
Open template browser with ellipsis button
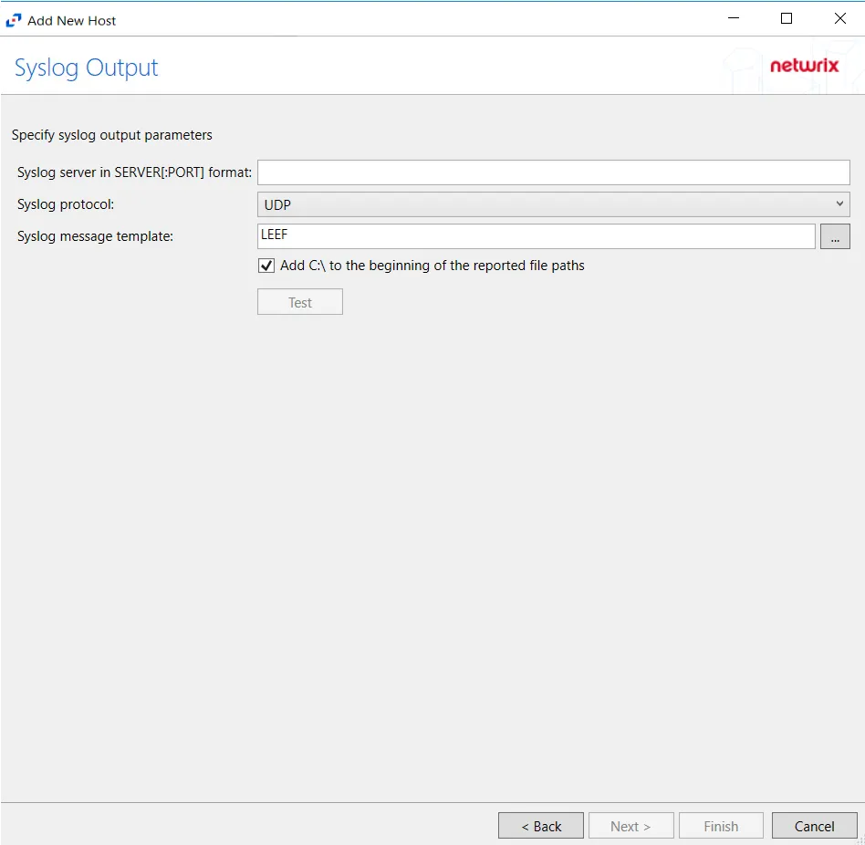(x=835, y=236)
